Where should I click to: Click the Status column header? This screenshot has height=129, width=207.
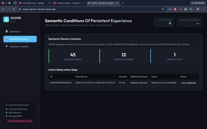(x=183, y=77)
